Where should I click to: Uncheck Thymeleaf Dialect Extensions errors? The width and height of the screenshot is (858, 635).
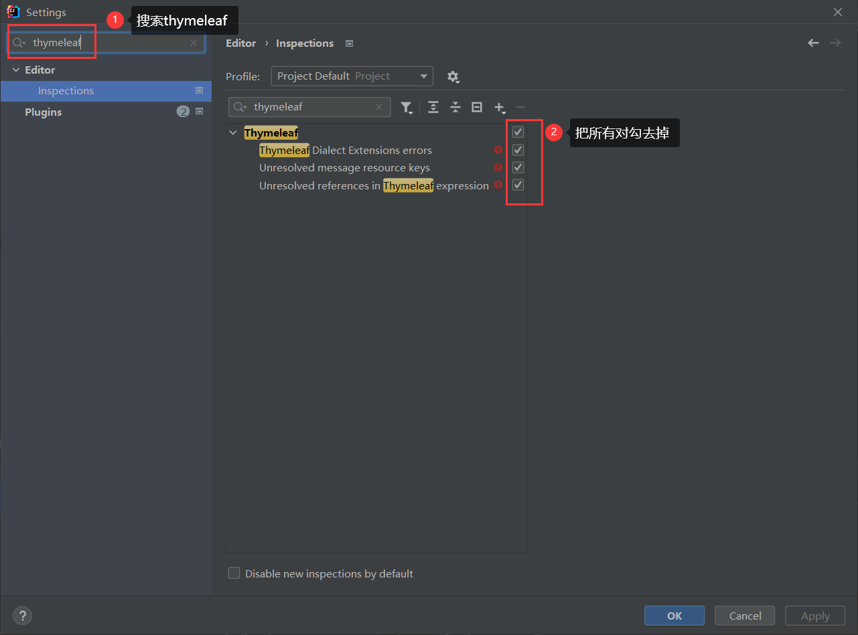[518, 150]
